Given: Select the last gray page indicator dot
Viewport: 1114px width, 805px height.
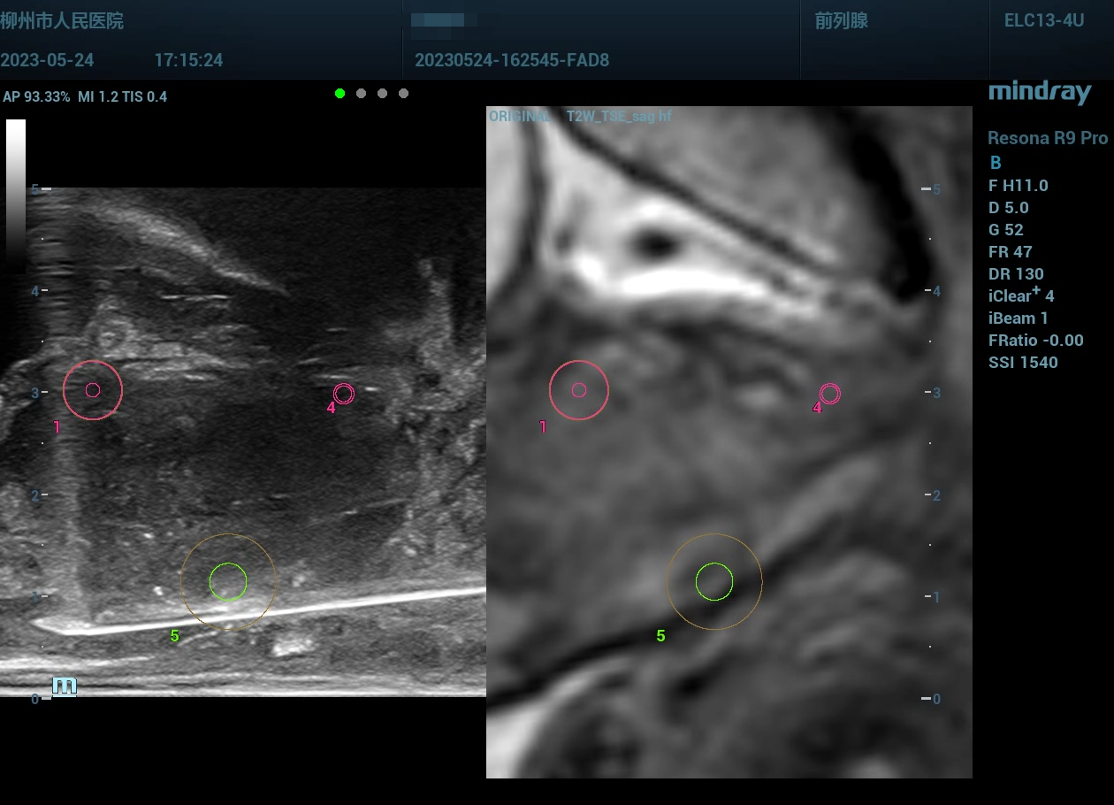Looking at the screenshot, I should [x=403, y=93].
